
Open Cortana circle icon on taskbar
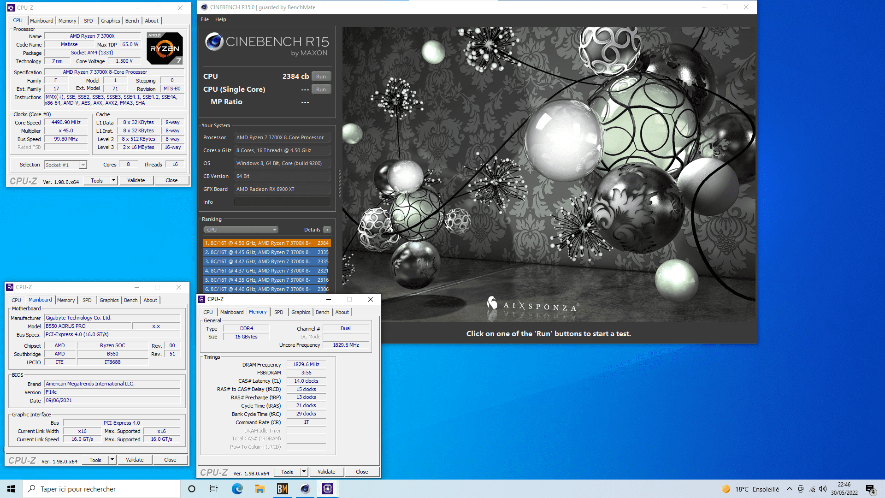tap(192, 489)
